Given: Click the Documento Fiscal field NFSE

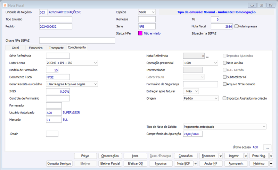Looking at the screenshot, I should (58, 77).
